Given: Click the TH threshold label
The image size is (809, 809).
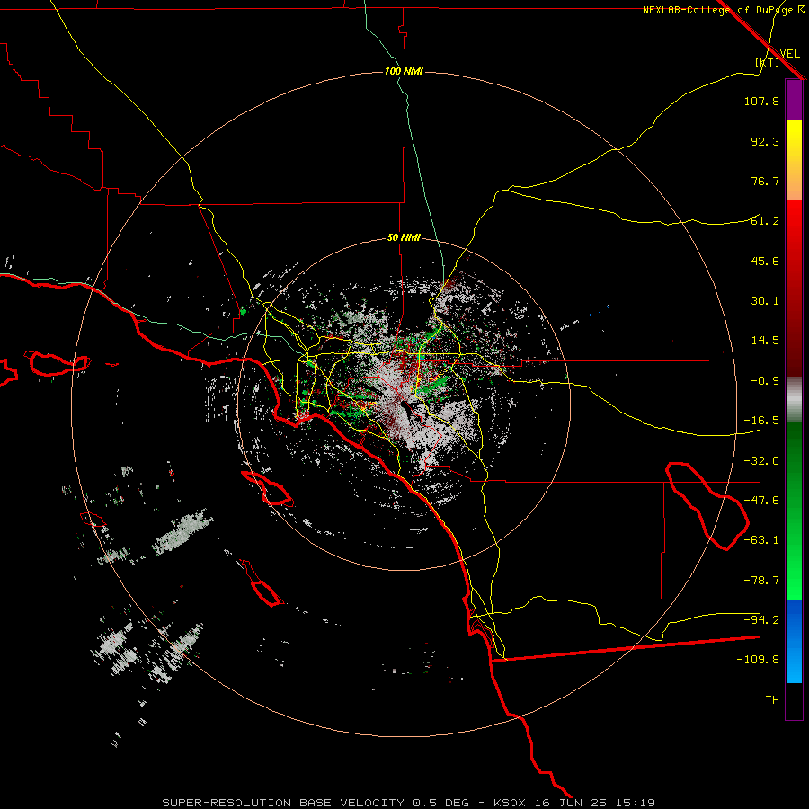Looking at the screenshot, I should pyautogui.click(x=772, y=699).
